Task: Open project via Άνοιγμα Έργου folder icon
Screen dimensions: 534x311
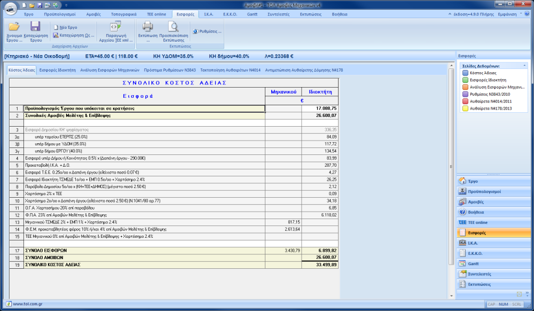Action: tap(14, 32)
